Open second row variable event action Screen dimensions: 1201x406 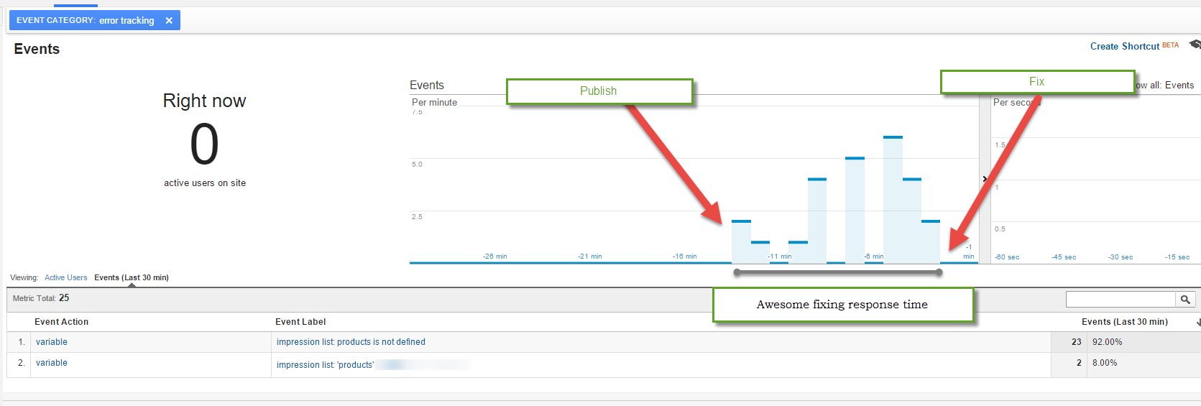point(52,363)
